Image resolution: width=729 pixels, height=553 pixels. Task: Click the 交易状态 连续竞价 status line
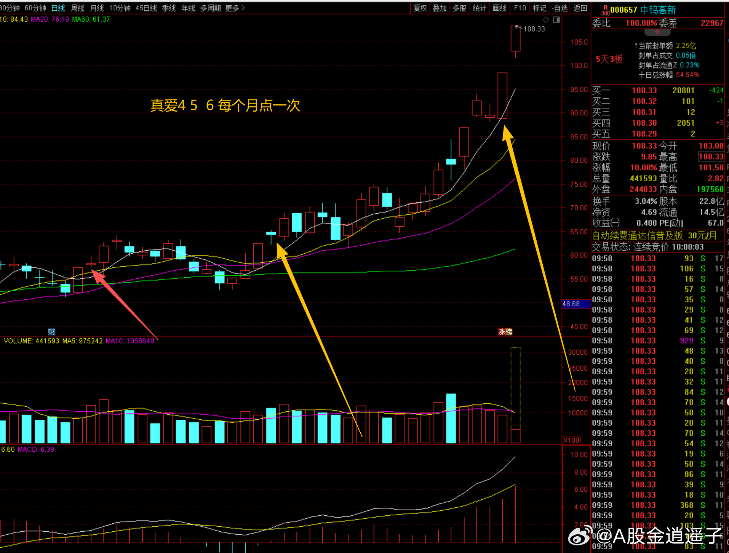point(648,247)
